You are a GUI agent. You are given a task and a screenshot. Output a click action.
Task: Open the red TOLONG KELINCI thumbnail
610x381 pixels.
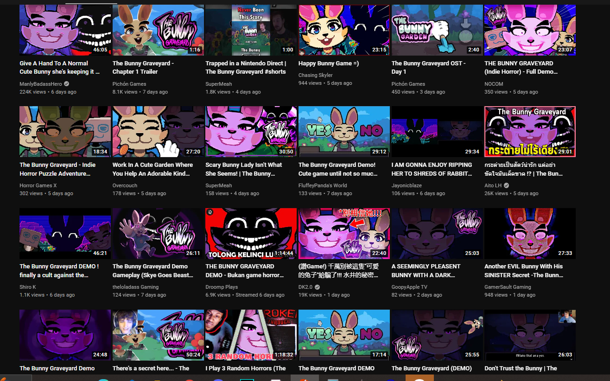(251, 233)
